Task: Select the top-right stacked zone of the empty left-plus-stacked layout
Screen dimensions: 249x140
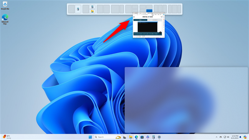Action: point(135,7)
